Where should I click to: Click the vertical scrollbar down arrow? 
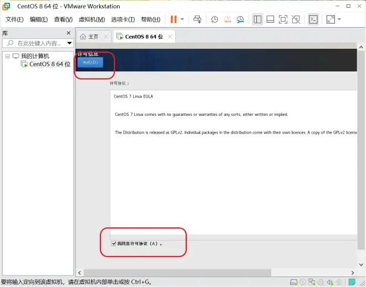(x=361, y=265)
